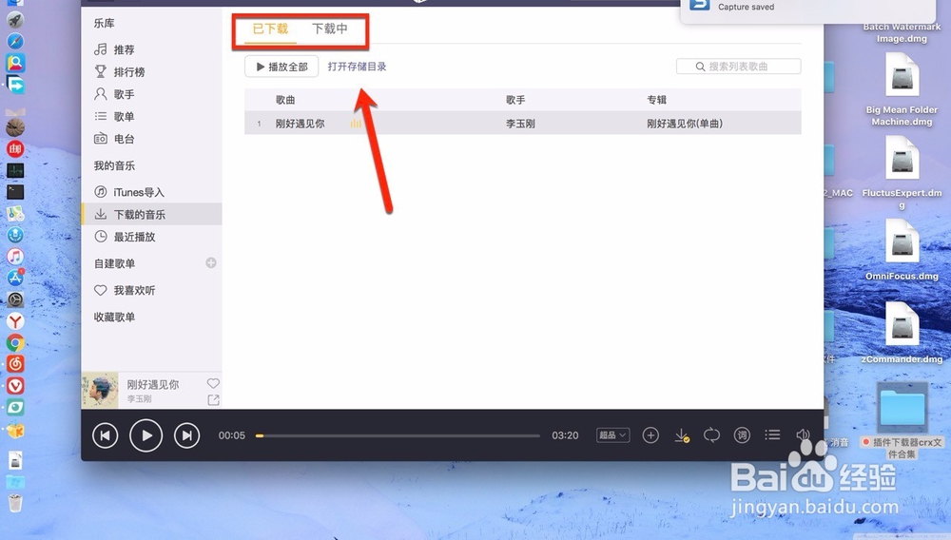This screenshot has width=951, height=540.
Task: Toggle lyrics display with 词 icon
Action: tap(742, 435)
